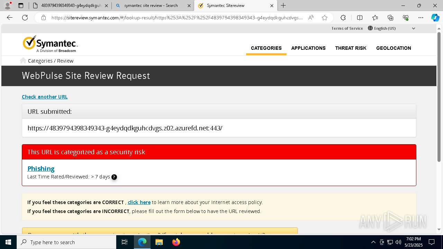The height and width of the screenshot is (249, 443).
Task: Close the first azurefd.net tab
Action: point(106,6)
